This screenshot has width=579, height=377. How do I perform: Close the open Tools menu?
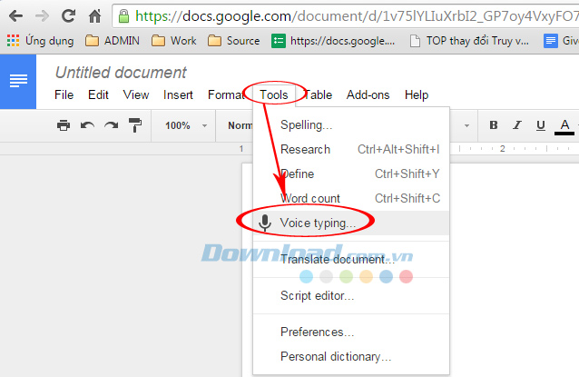coord(274,95)
